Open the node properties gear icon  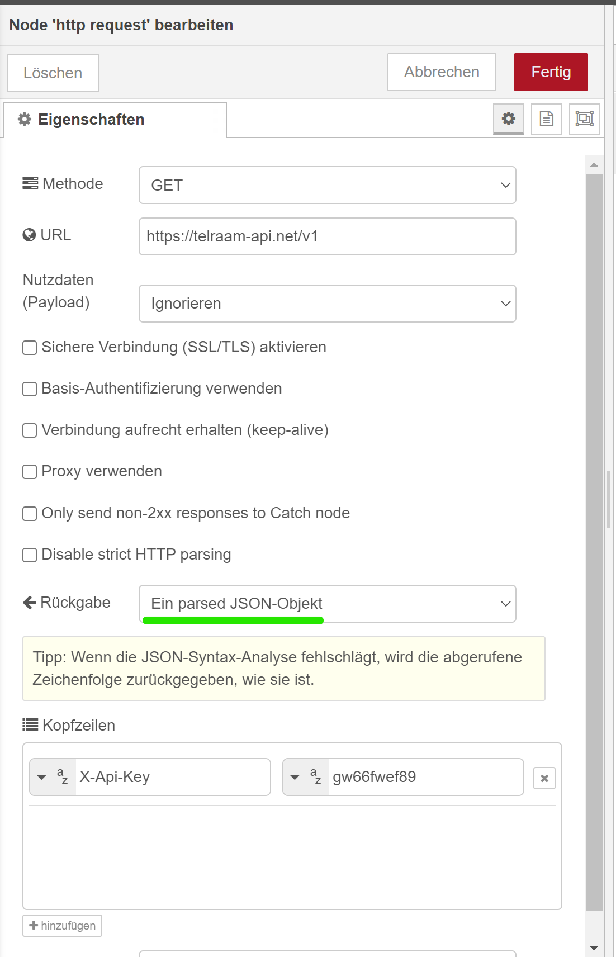point(508,119)
